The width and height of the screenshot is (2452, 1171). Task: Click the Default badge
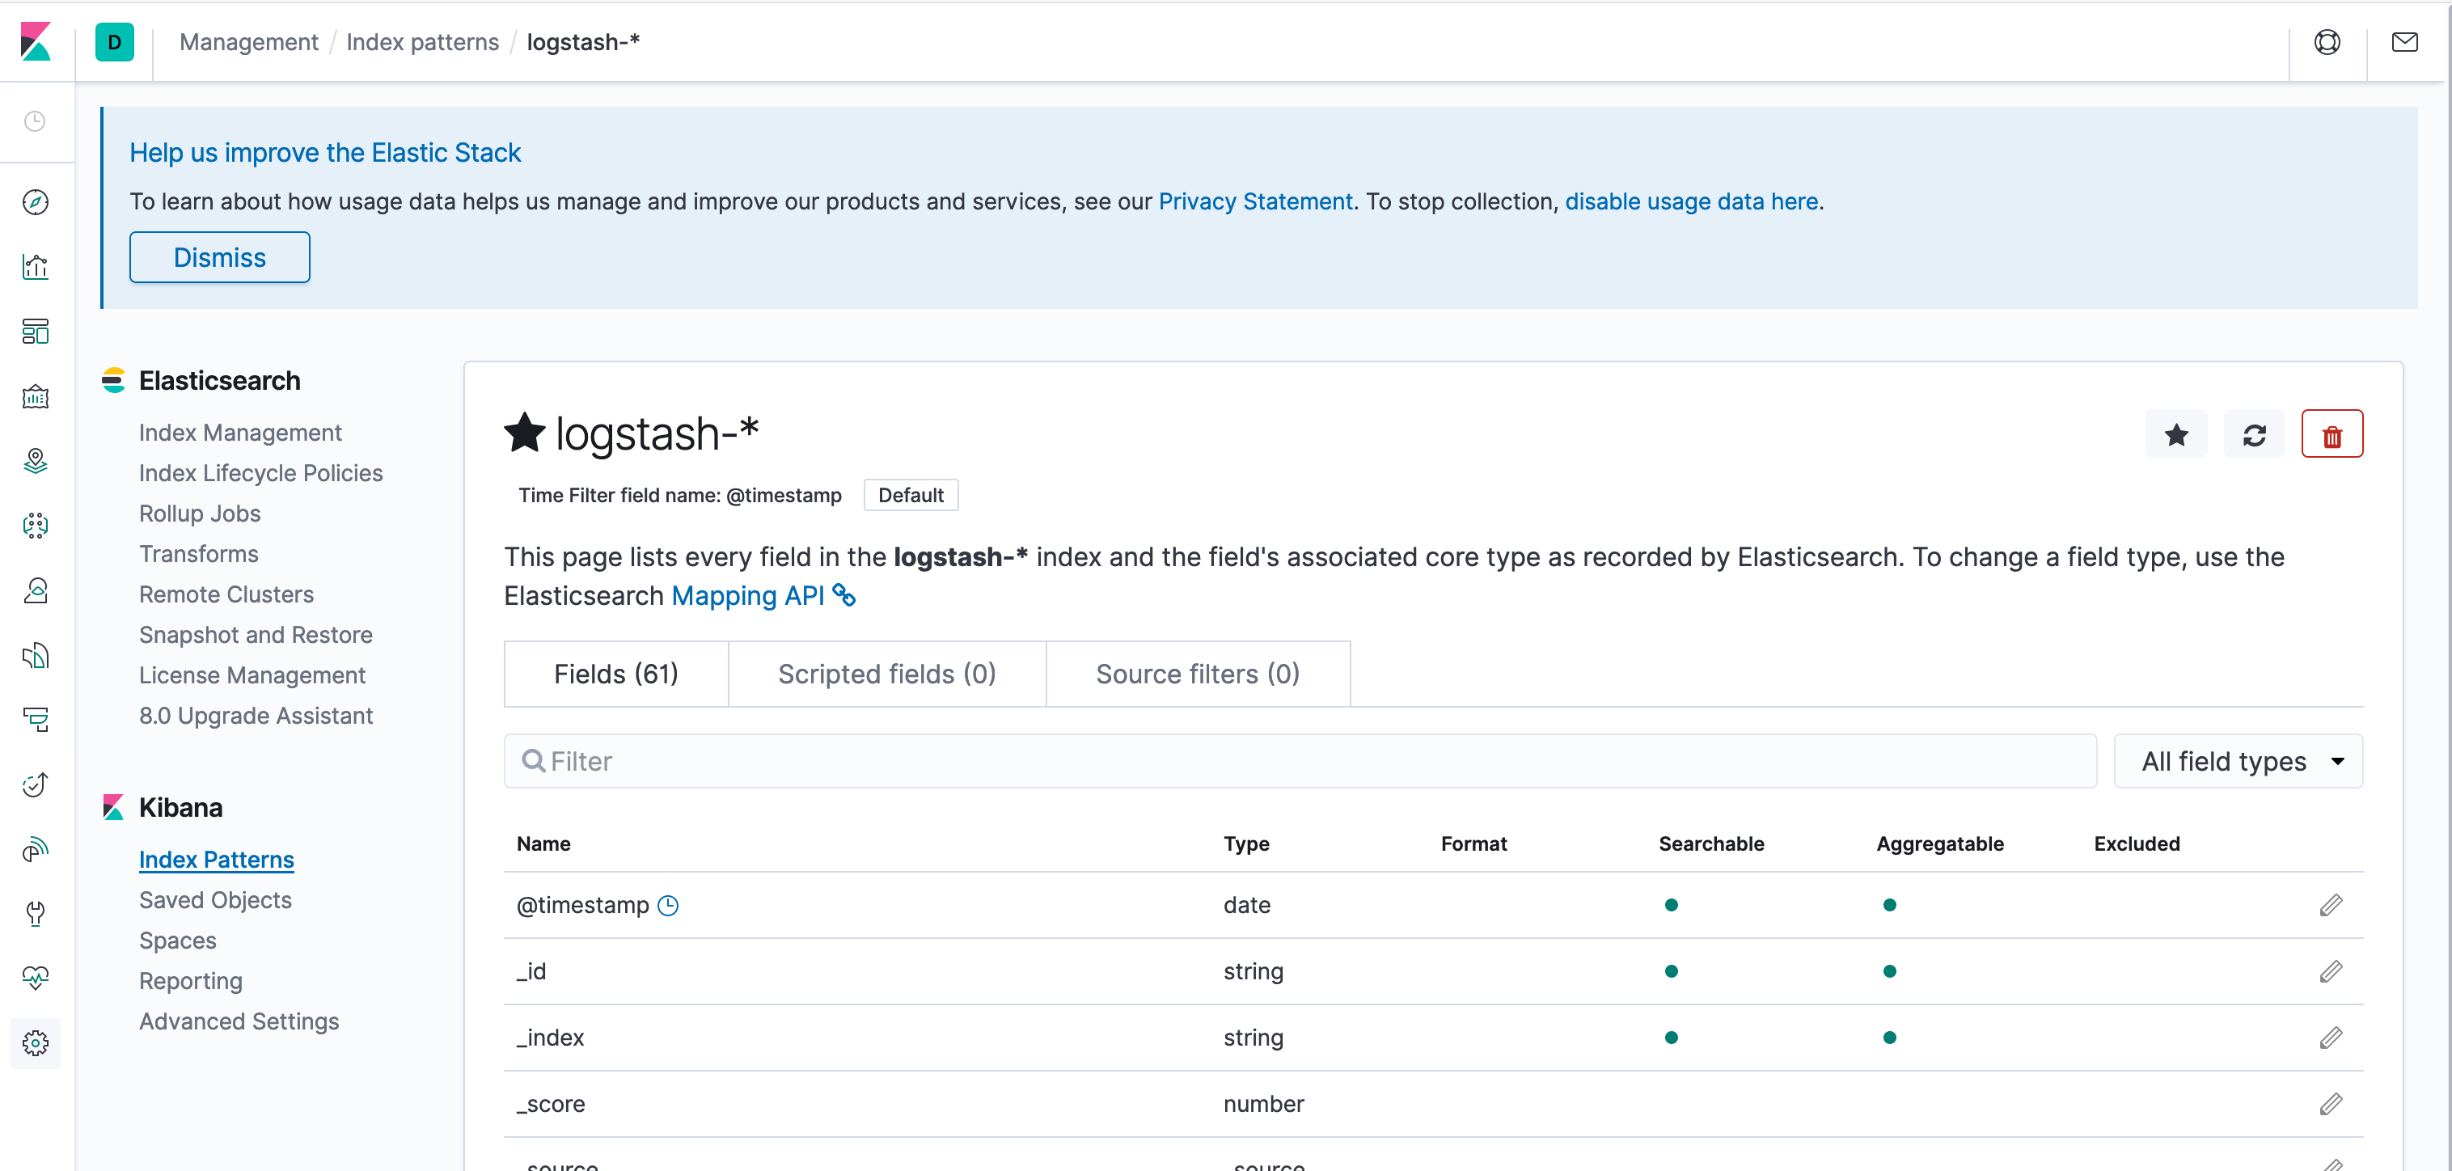coord(911,495)
